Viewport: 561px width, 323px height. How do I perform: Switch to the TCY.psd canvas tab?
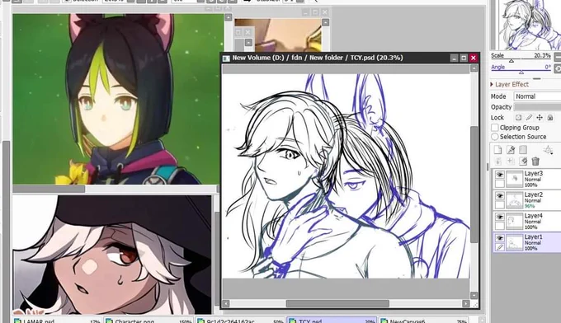coord(332,321)
